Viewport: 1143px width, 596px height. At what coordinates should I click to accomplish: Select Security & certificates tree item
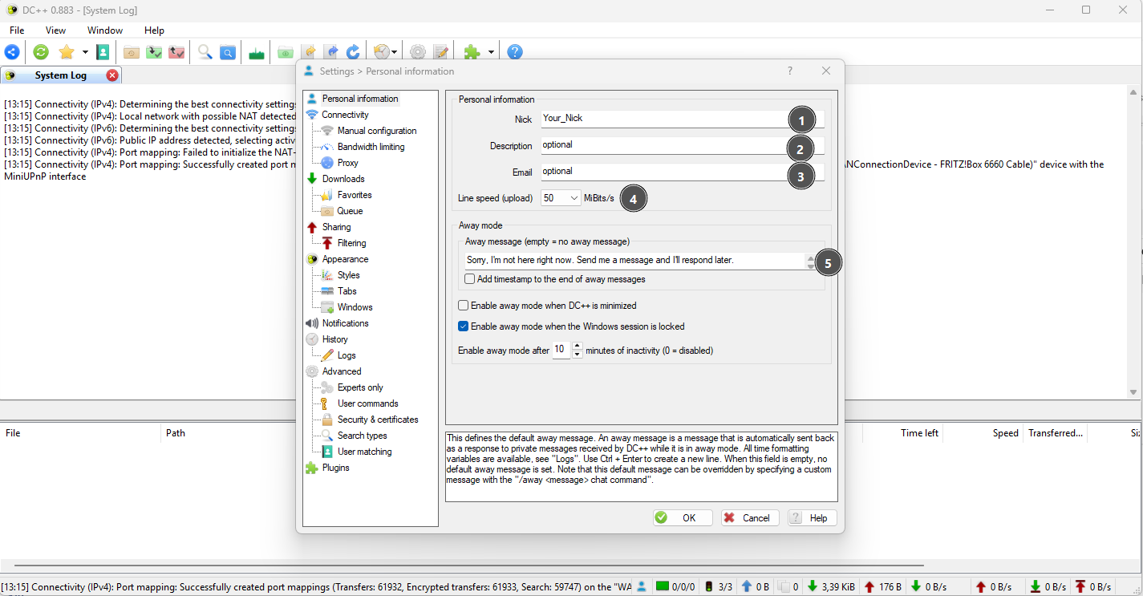tap(378, 420)
